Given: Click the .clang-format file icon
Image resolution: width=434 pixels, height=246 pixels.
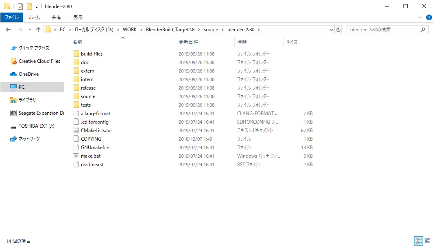Looking at the screenshot, I should [76, 113].
